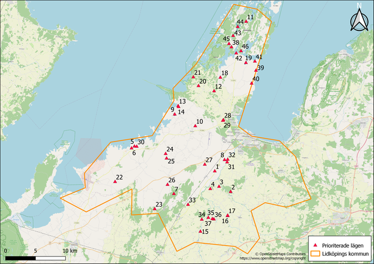Viewport: 374px width, 264px height.
Task: Select the marker labeled 12
Action: (214, 91)
